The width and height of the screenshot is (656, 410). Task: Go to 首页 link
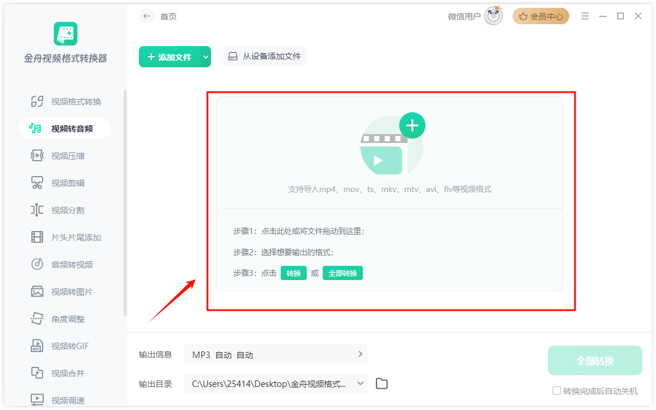168,17
